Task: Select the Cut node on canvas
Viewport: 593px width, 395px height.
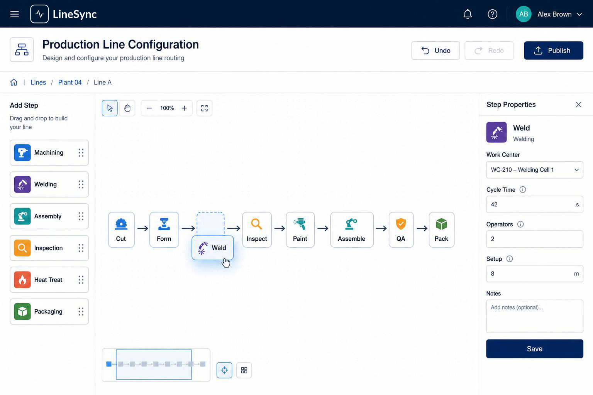Action: pyautogui.click(x=121, y=230)
